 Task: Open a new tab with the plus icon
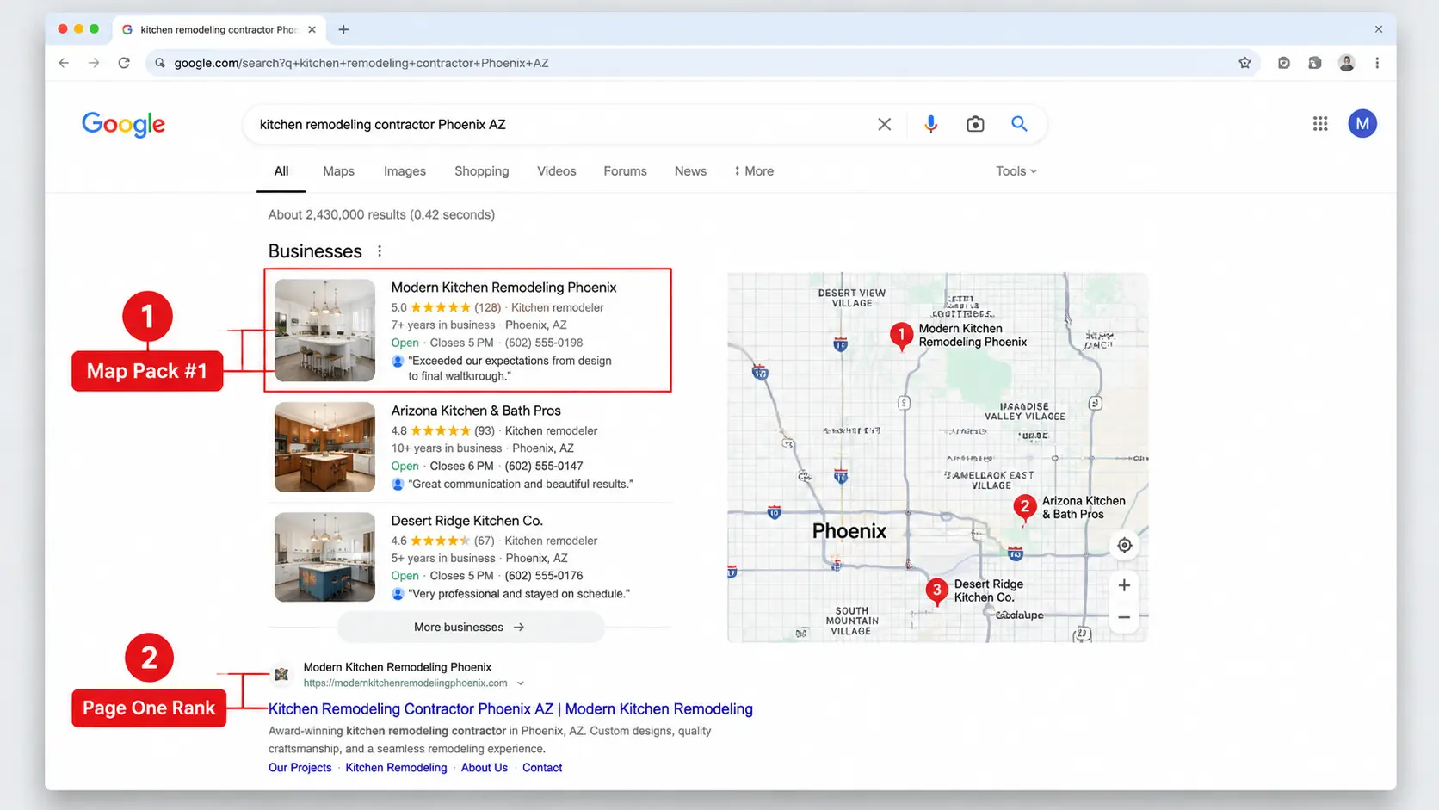coord(343,29)
